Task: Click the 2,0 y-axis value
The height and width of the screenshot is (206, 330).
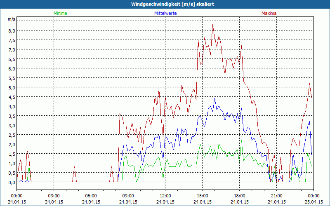Action: tap(12, 144)
